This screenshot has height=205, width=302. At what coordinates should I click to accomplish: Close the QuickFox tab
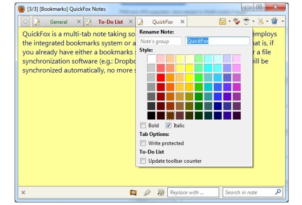tap(183, 22)
